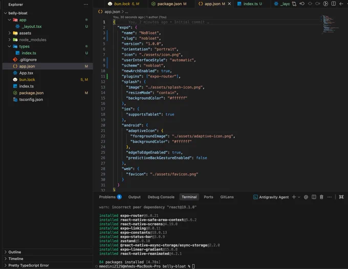
Task: Click the run/debug play icon in editor toolbar
Action: tap(325, 4)
